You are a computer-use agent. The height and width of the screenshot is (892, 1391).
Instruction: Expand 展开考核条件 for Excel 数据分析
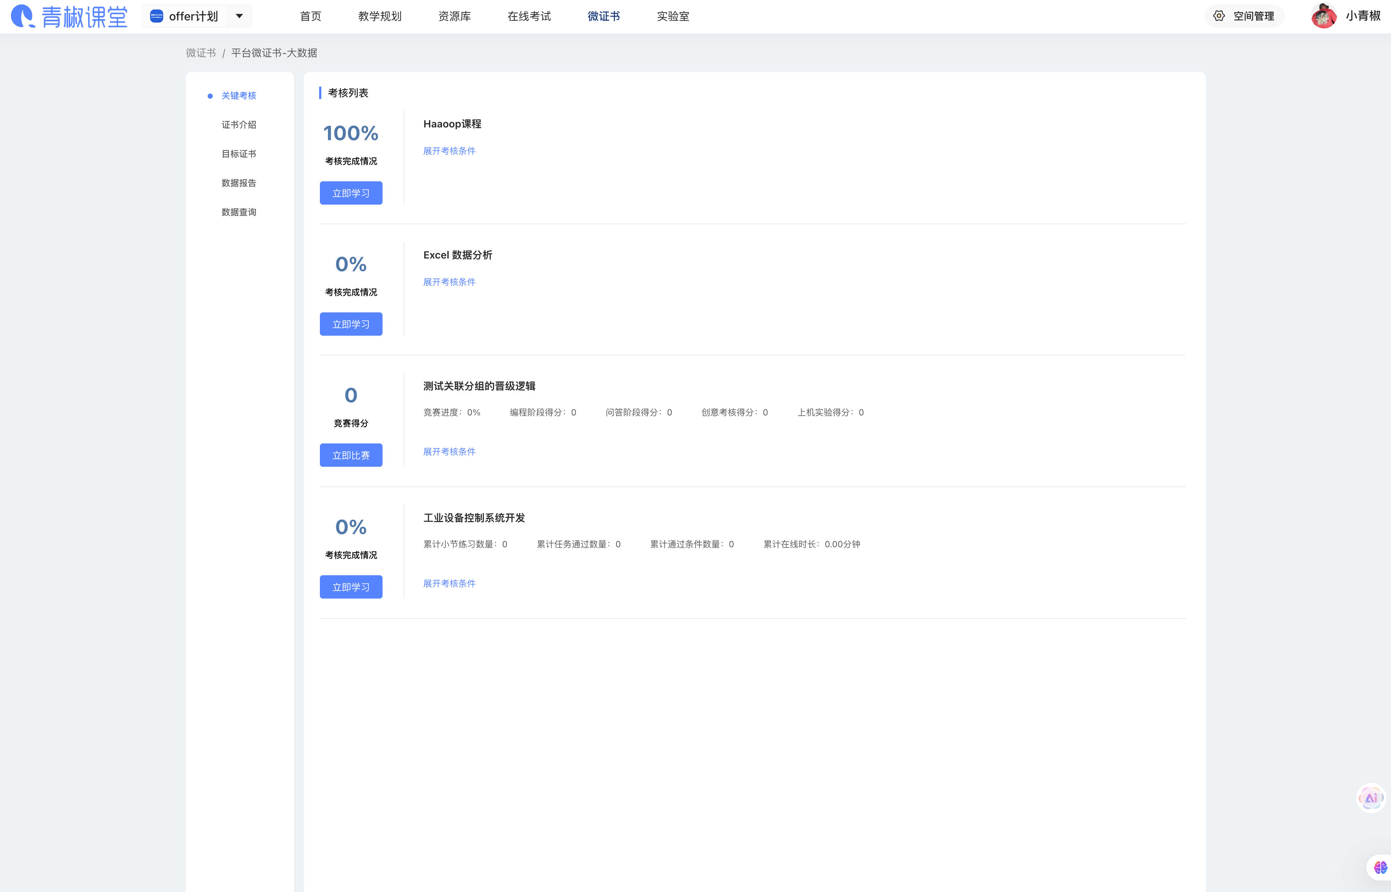(449, 282)
